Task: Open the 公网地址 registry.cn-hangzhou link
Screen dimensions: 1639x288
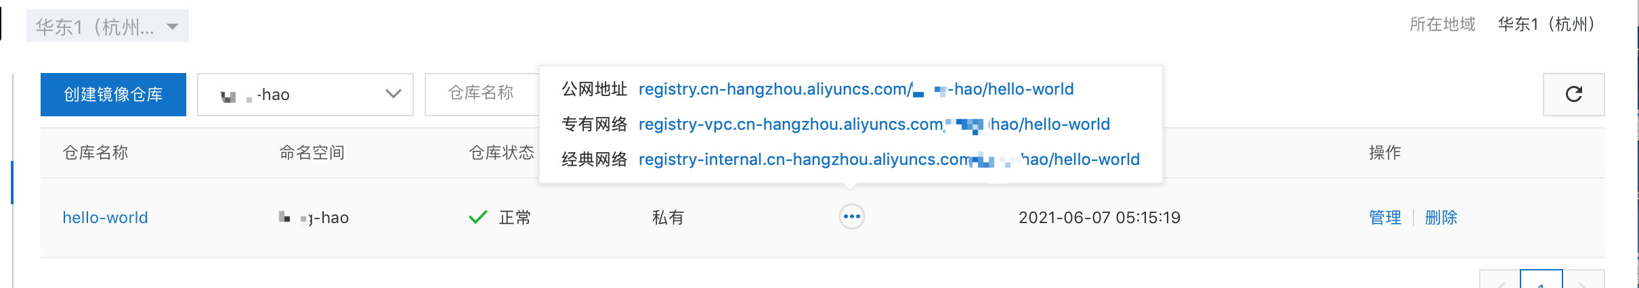Action: tap(856, 89)
